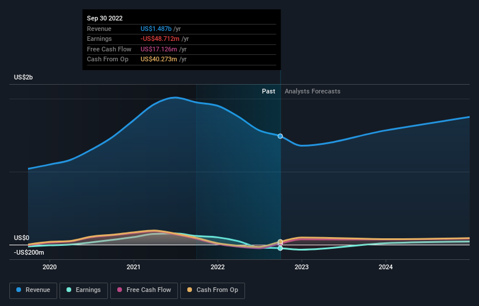This screenshot has height=306, width=479.
Task: Click the US$40.273m cash from op value
Action: [159, 60]
